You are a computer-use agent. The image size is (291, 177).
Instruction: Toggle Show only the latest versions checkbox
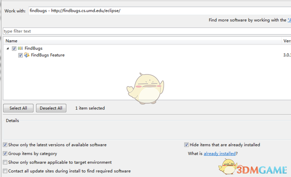(x=5, y=145)
